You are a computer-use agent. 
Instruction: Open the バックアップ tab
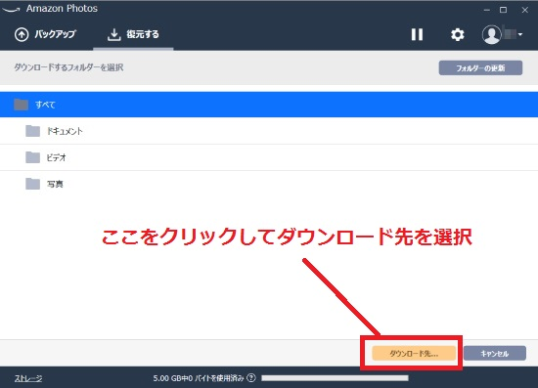point(45,34)
